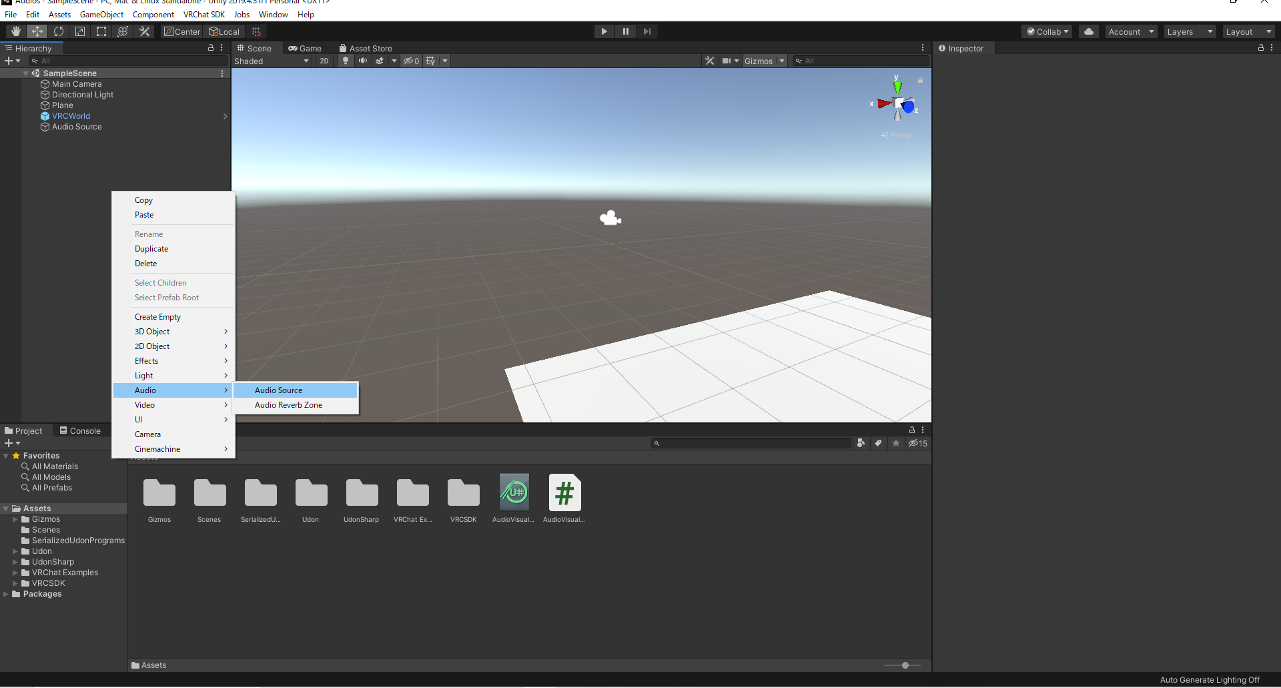Screen dimensions: 1281x688
Task: Open the Collab dropdown
Action: [x=1047, y=31]
